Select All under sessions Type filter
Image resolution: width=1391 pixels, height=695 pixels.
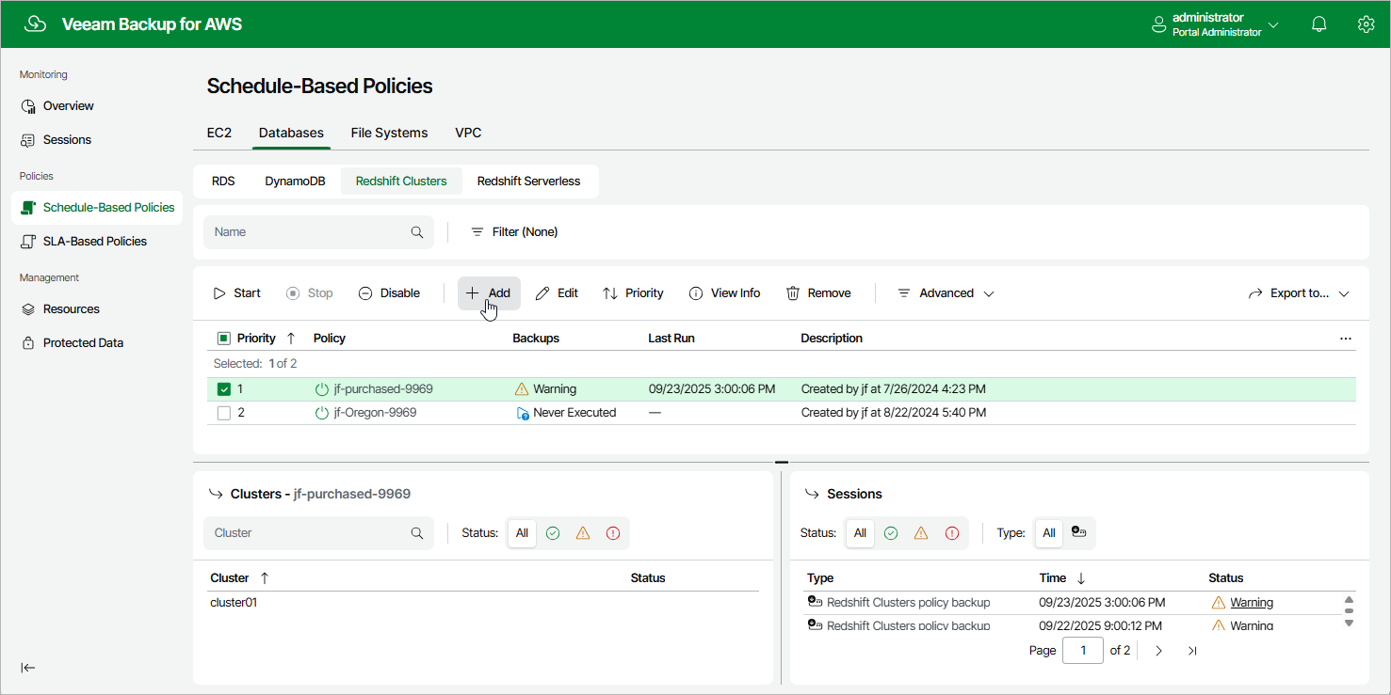[1048, 533]
